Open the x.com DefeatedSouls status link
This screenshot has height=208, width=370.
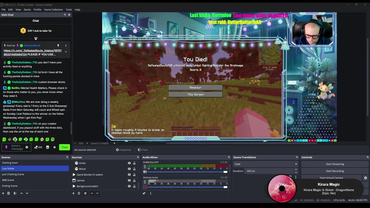[x=32, y=52]
